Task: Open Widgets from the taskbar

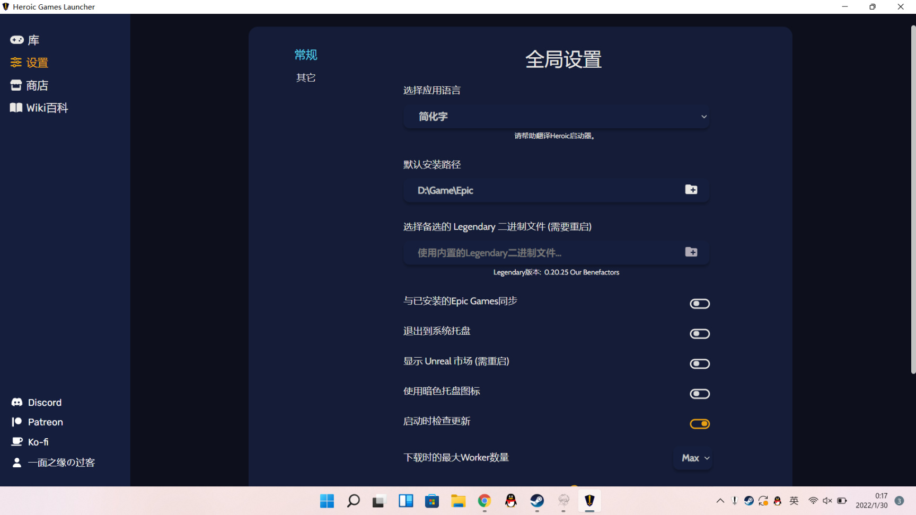Action: point(406,501)
